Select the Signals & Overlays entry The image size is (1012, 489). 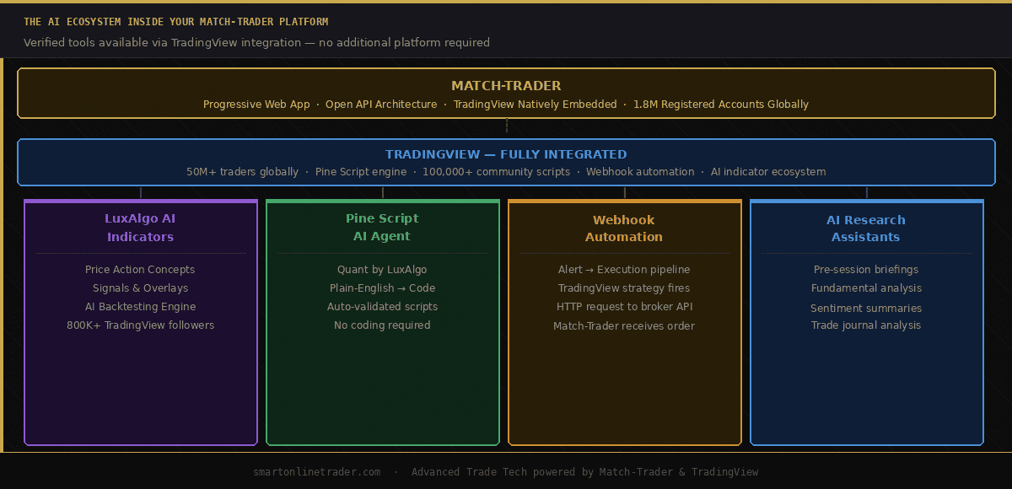pos(140,287)
